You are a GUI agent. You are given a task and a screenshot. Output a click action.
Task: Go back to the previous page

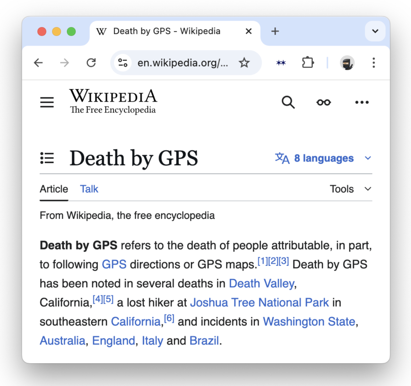click(38, 63)
